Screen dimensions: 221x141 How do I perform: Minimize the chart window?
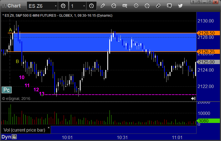(205, 2)
